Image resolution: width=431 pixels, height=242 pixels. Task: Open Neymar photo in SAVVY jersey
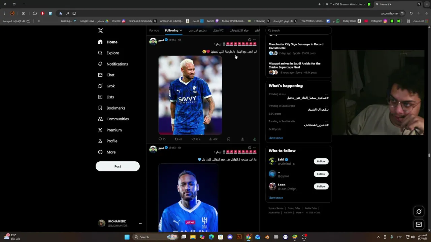190,95
